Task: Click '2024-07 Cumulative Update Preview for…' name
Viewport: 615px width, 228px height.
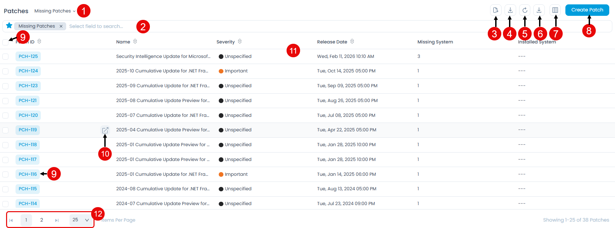Action: [163, 203]
